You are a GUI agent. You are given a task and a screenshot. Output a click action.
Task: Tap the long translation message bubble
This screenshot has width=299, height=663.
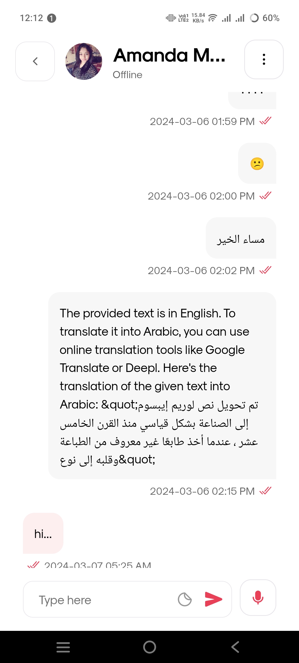(x=162, y=386)
